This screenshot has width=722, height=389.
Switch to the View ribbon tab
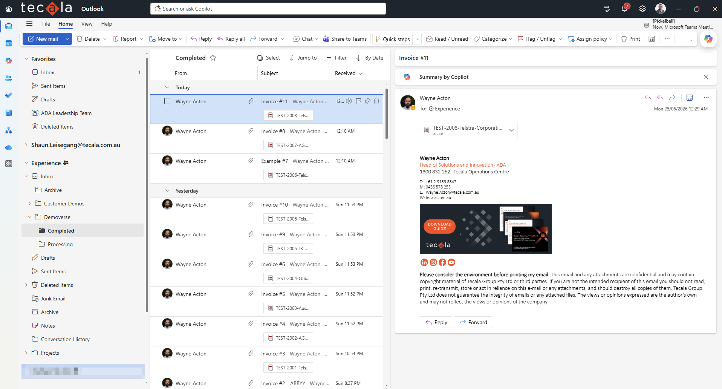(87, 24)
